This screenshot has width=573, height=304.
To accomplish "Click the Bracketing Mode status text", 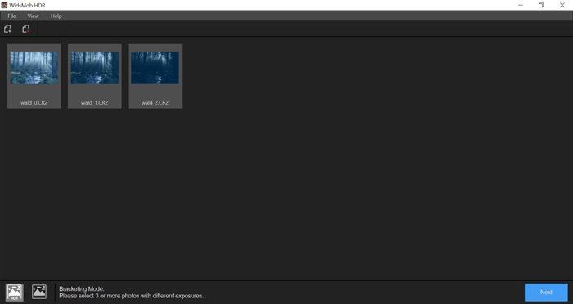I will tap(82, 288).
